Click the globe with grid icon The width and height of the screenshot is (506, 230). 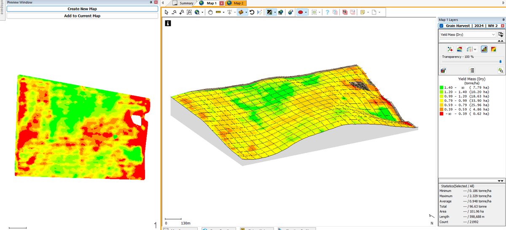pyautogui.click(x=280, y=12)
